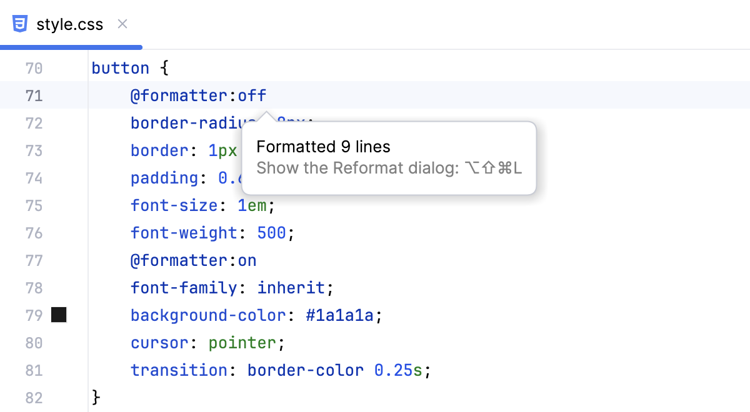This screenshot has width=750, height=412.
Task: Click the font-weight value 500
Action: coord(271,233)
